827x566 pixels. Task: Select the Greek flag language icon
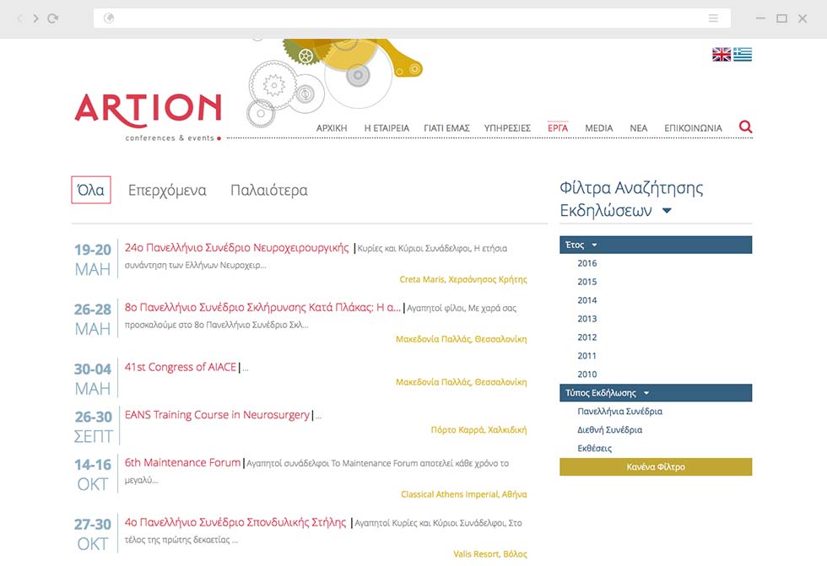click(743, 55)
